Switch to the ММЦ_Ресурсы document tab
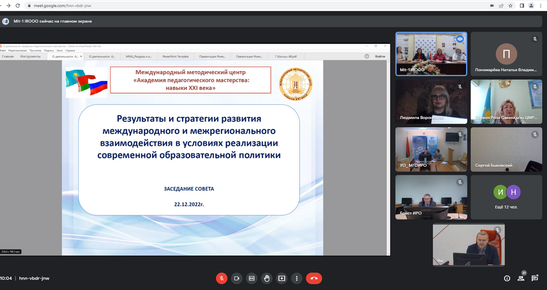Viewport: 547px width, 290px height. coord(138,56)
